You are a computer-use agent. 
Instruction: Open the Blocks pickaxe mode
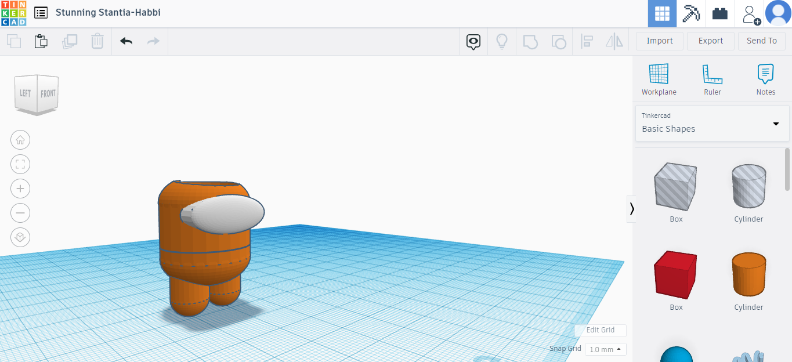691,13
